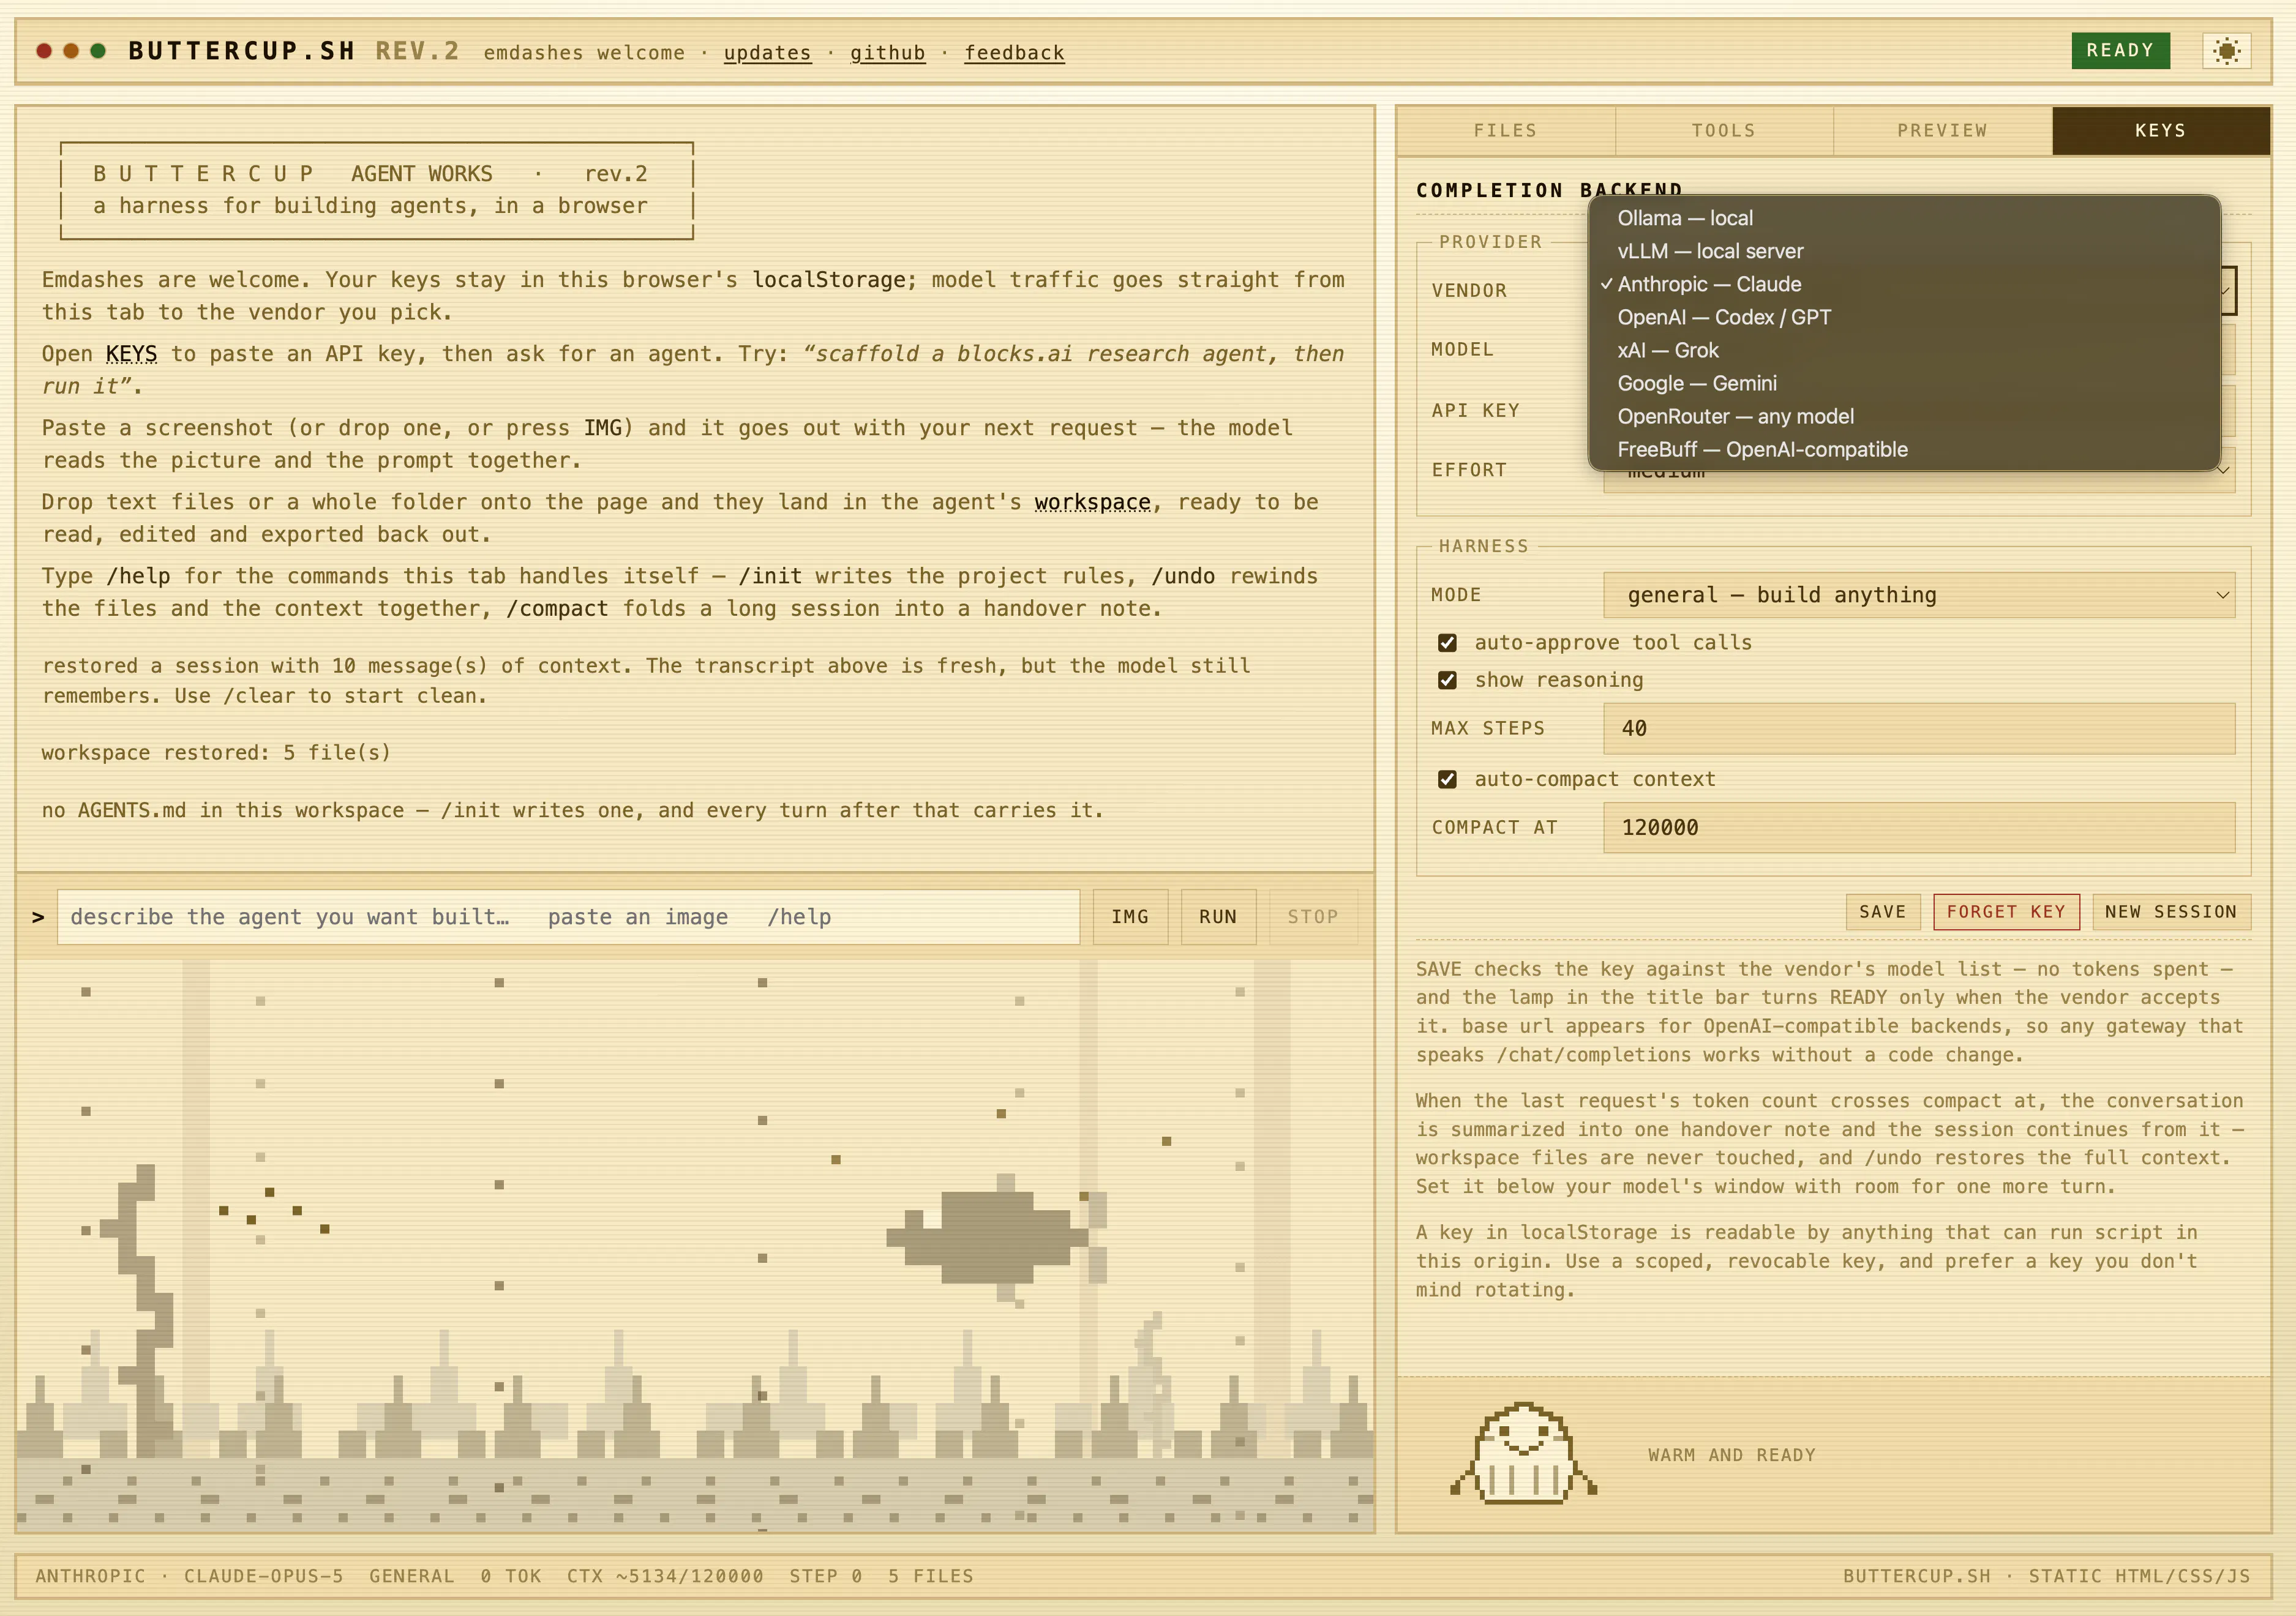
Task: Select OpenAI — Codex / GPT option
Action: click(x=1904, y=317)
